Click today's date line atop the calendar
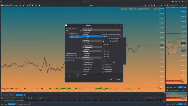This screenshot has height=106, width=188. (x=114, y=39)
